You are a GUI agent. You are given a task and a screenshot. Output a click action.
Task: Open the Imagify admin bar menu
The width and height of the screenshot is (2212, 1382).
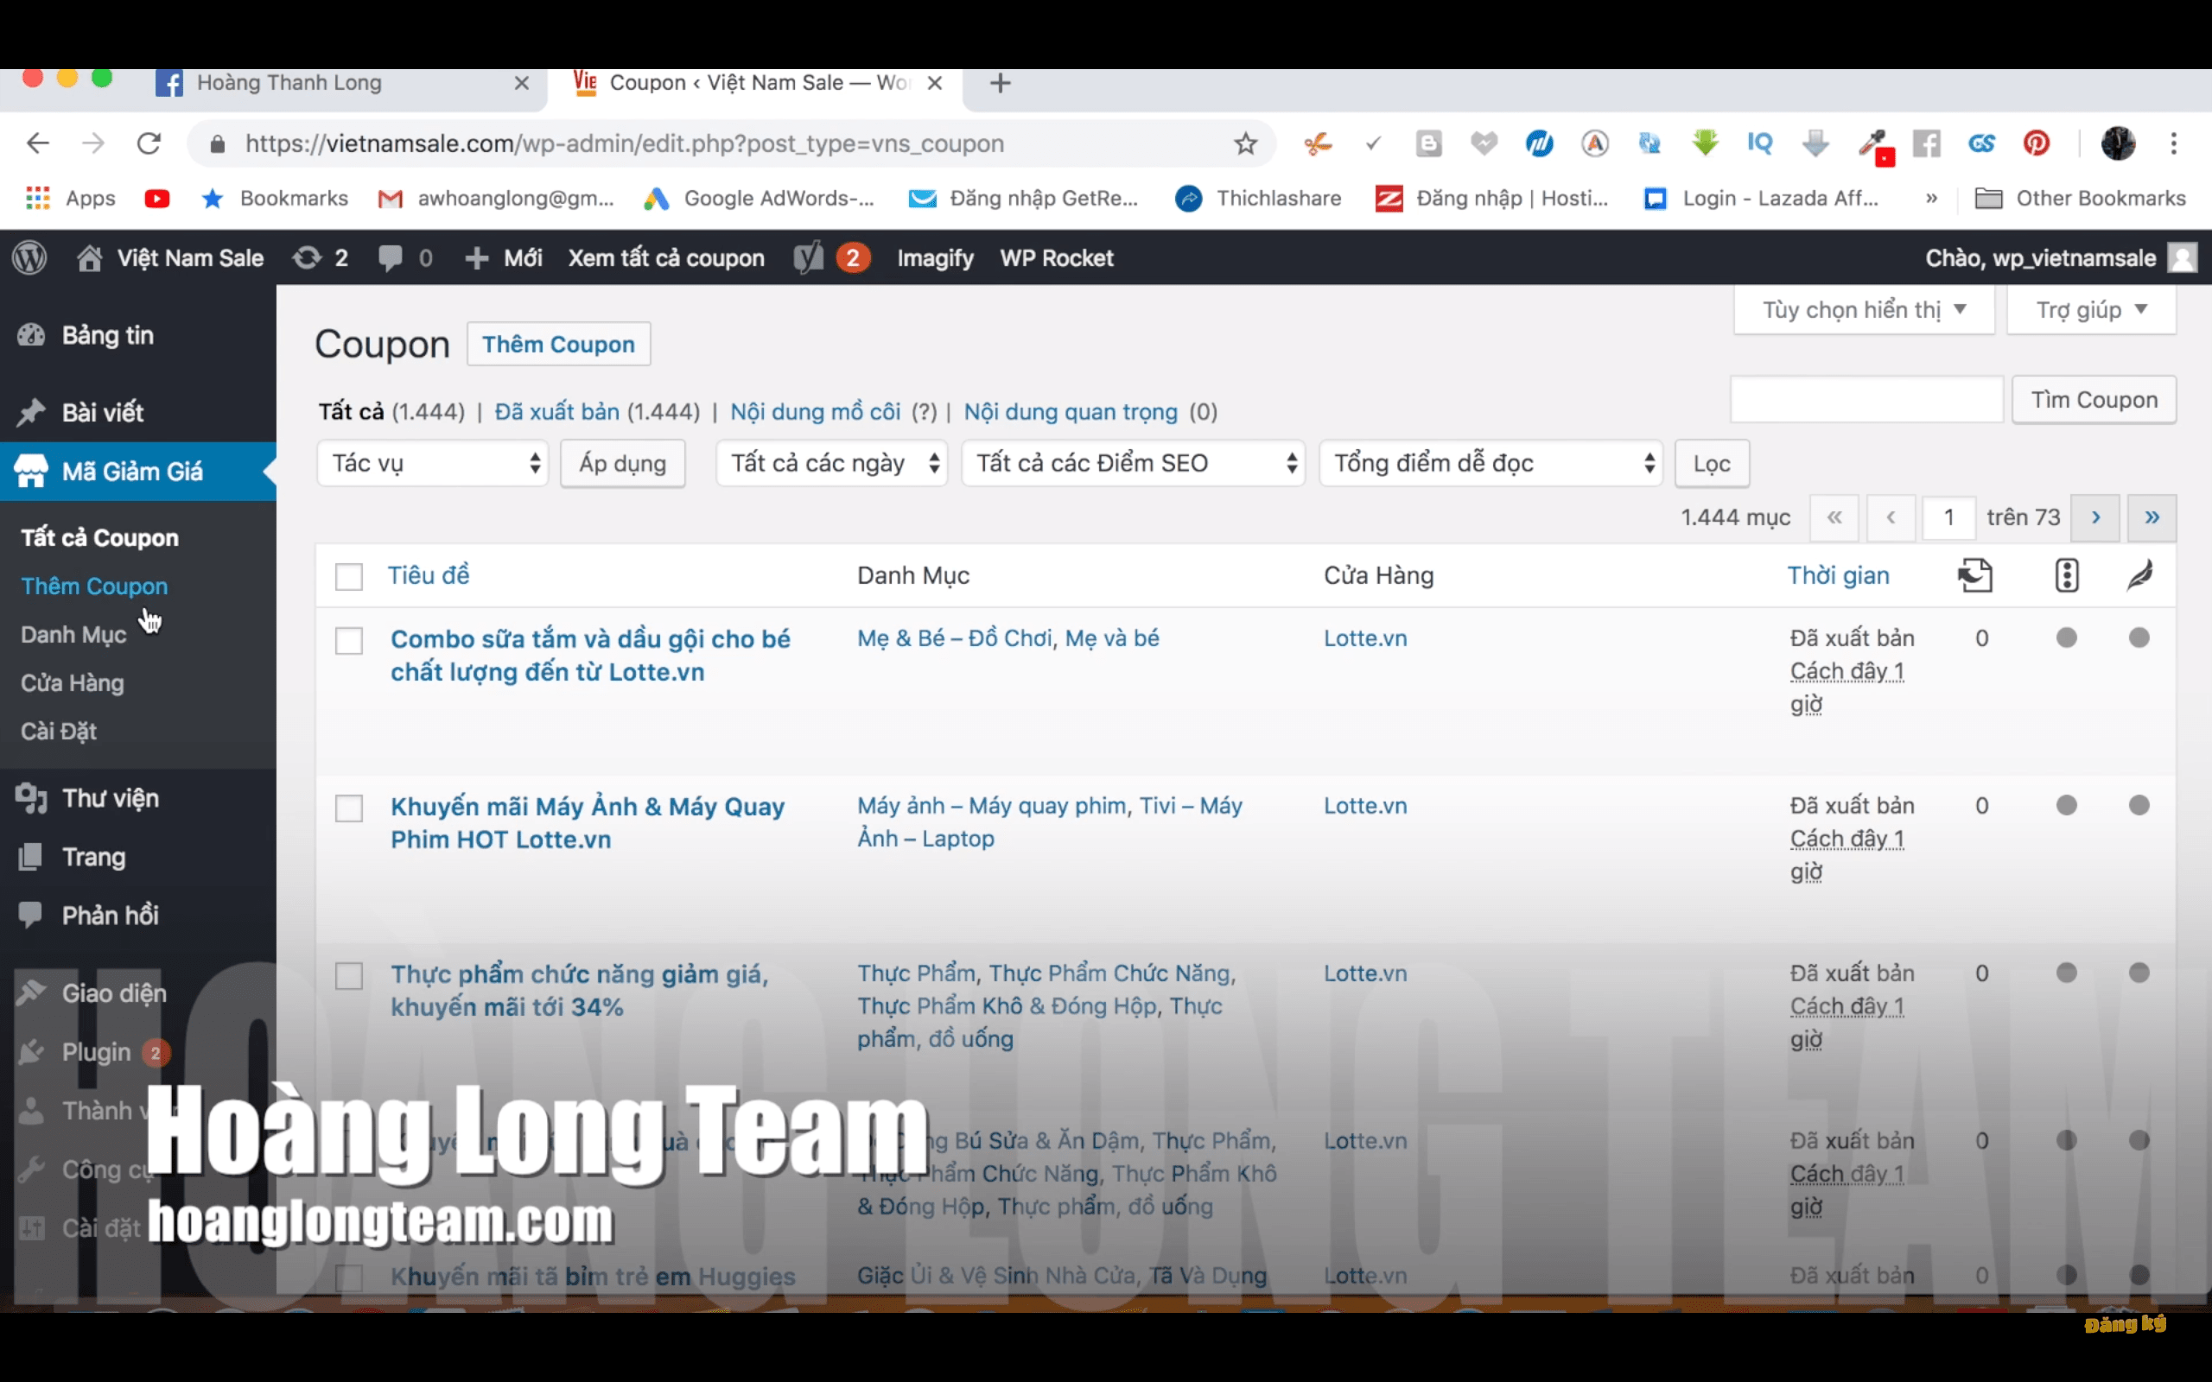coord(935,257)
